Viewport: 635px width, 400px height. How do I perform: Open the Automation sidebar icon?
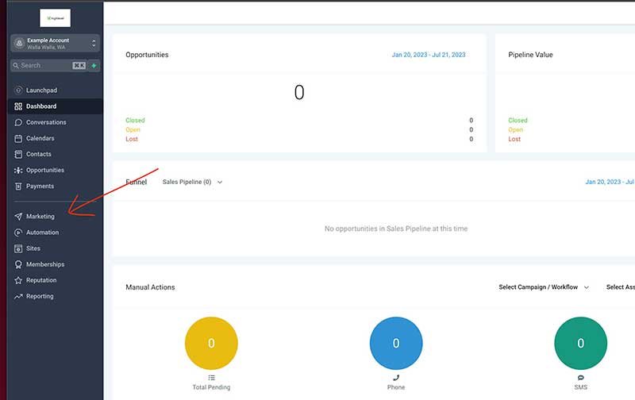(18, 233)
